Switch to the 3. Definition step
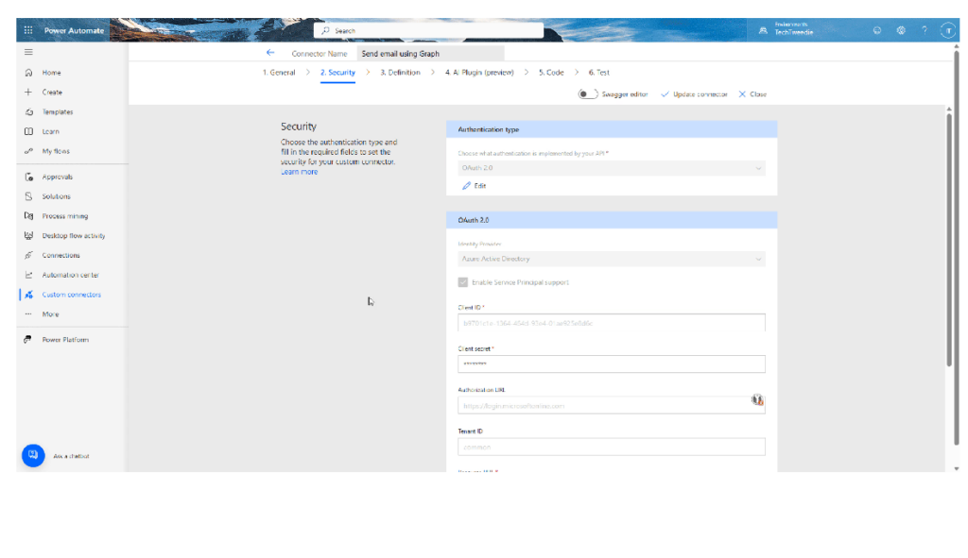 click(400, 73)
